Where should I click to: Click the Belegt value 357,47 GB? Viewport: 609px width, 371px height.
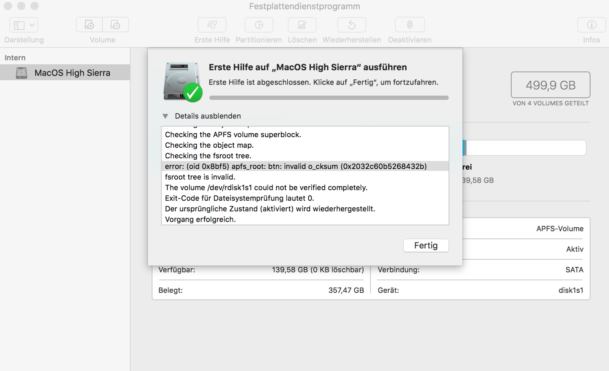[x=346, y=291]
